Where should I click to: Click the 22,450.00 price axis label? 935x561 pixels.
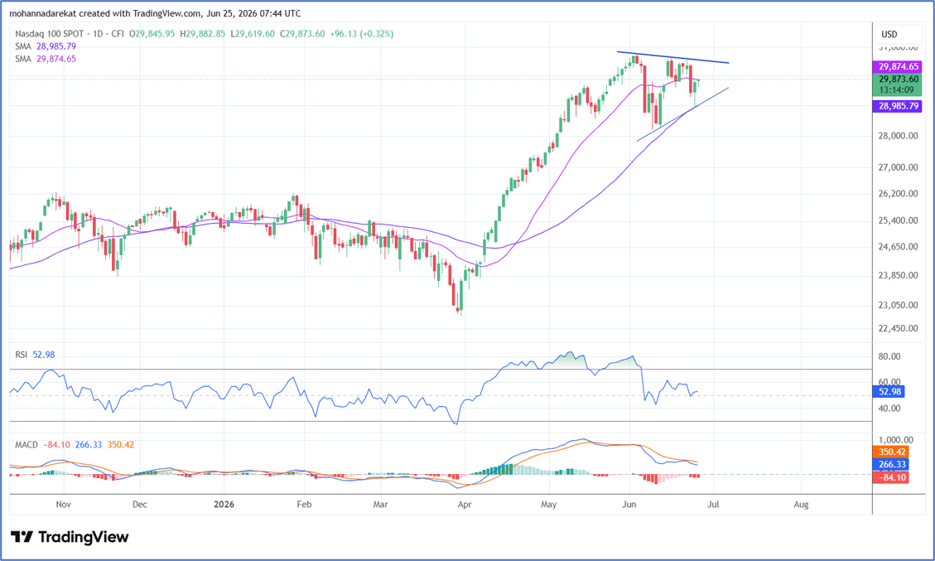click(898, 328)
